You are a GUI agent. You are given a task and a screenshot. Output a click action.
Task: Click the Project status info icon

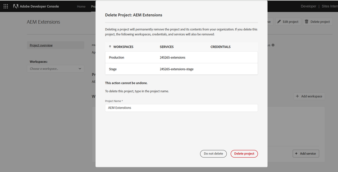(273, 45)
